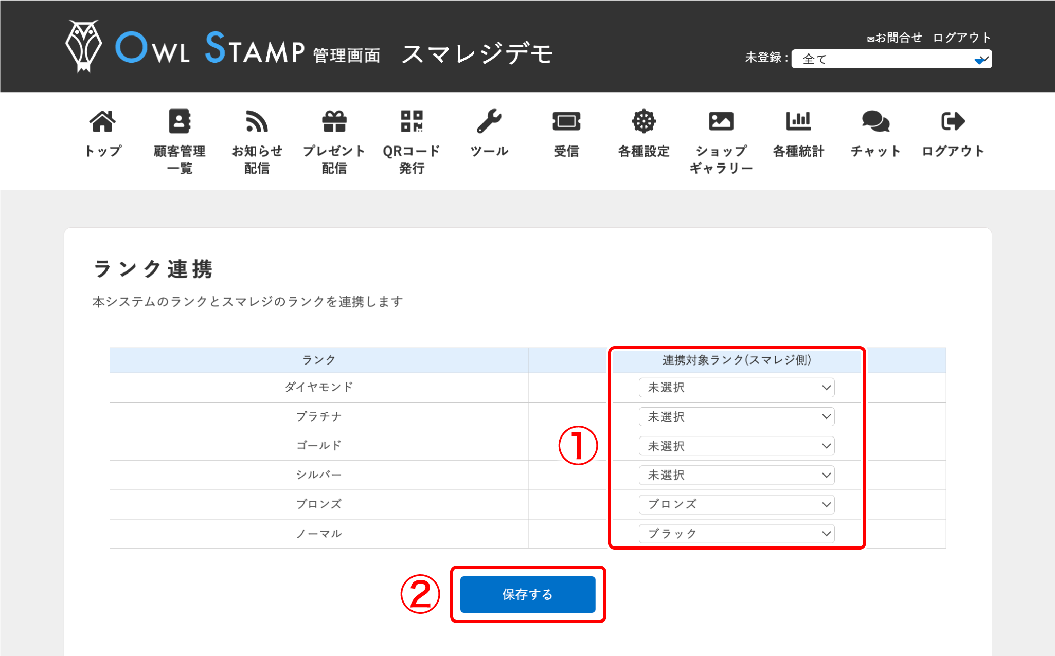Open QR code issuing icon
This screenshot has width=1055, height=656.
(x=412, y=122)
